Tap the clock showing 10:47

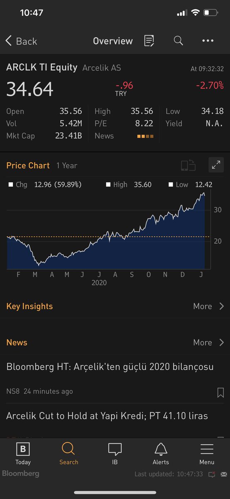tap(32, 13)
